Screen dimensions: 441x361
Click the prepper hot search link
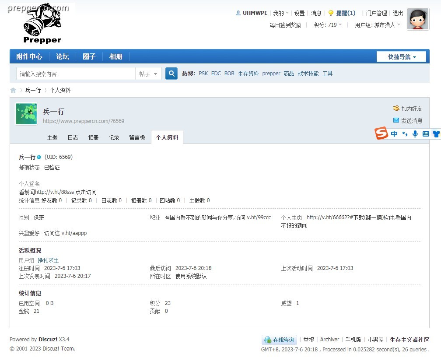(271, 74)
